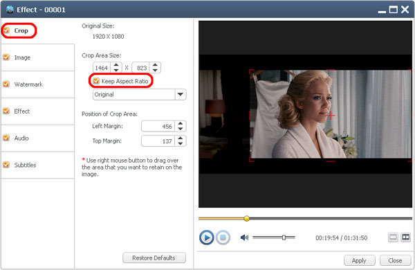
Task: Toggle the Subtitles checkbox
Action: tap(6, 165)
